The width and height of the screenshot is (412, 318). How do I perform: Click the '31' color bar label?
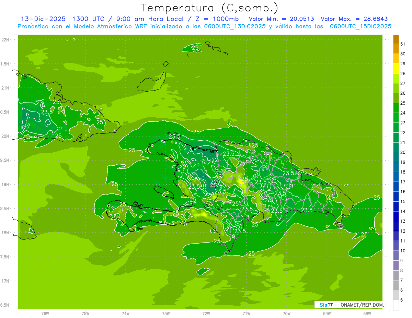pos(403,44)
